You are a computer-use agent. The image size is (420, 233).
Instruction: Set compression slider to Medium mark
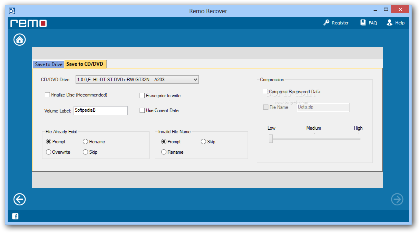(x=314, y=139)
